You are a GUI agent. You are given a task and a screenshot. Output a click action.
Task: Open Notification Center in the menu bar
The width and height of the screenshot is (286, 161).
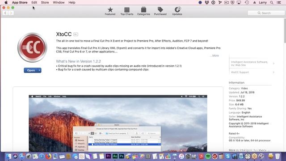pos(279,2)
